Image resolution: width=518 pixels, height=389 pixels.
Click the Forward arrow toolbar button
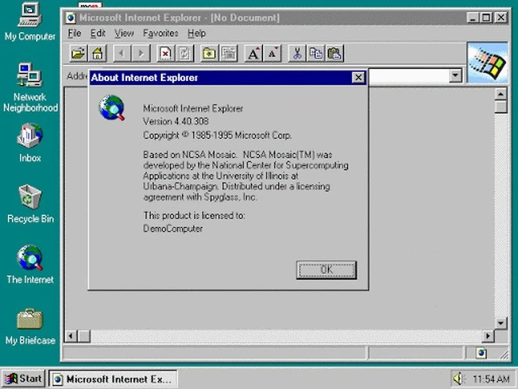tap(141, 53)
